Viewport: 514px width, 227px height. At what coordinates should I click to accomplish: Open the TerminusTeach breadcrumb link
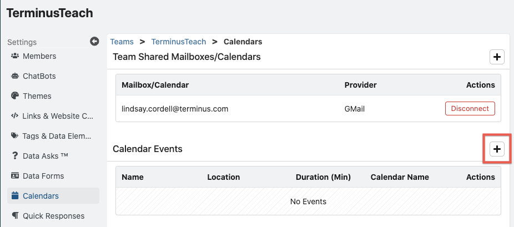click(x=179, y=42)
